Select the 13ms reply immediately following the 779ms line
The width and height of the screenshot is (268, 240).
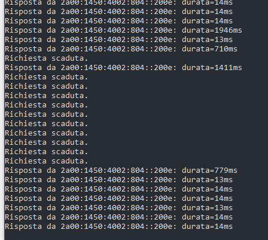coord(119,180)
